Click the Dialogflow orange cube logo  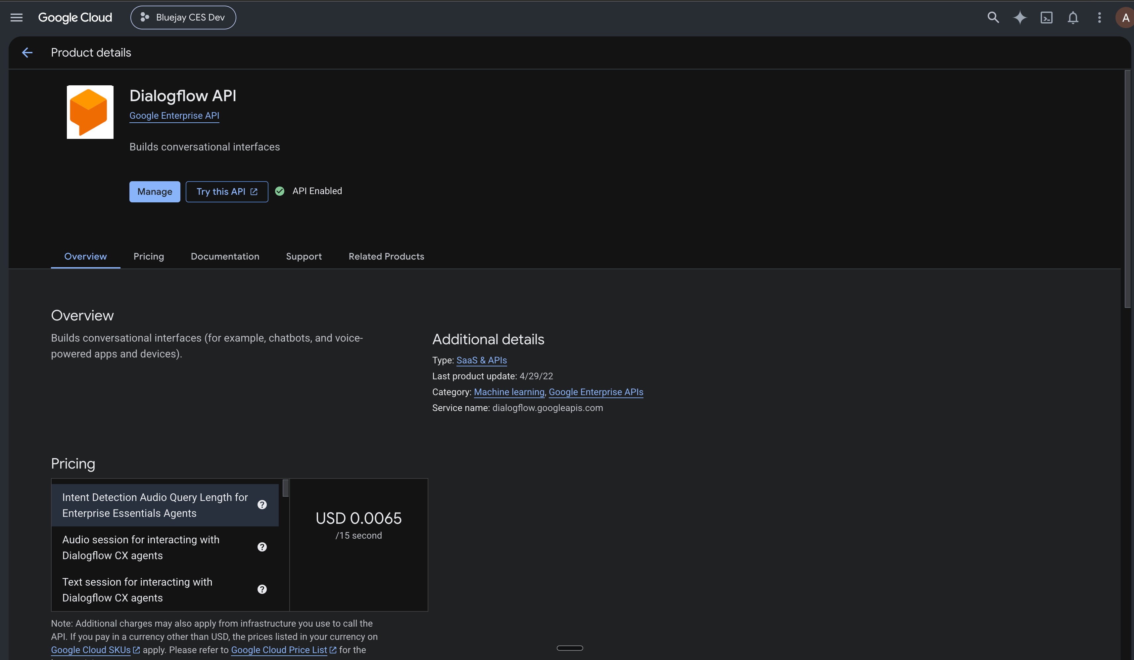tap(90, 112)
